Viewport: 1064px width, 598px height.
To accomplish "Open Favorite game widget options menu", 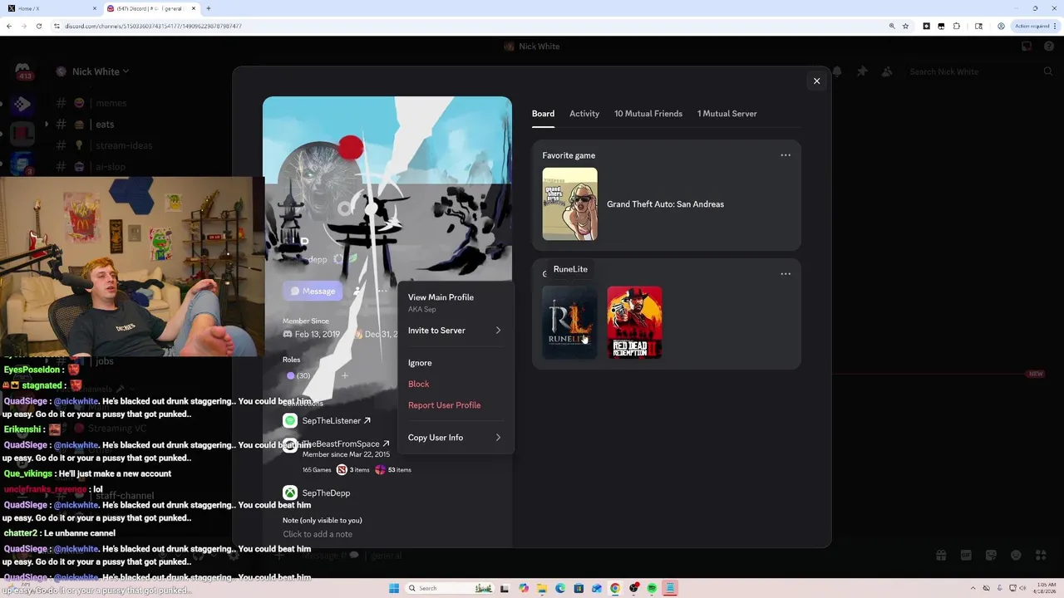I will [786, 155].
